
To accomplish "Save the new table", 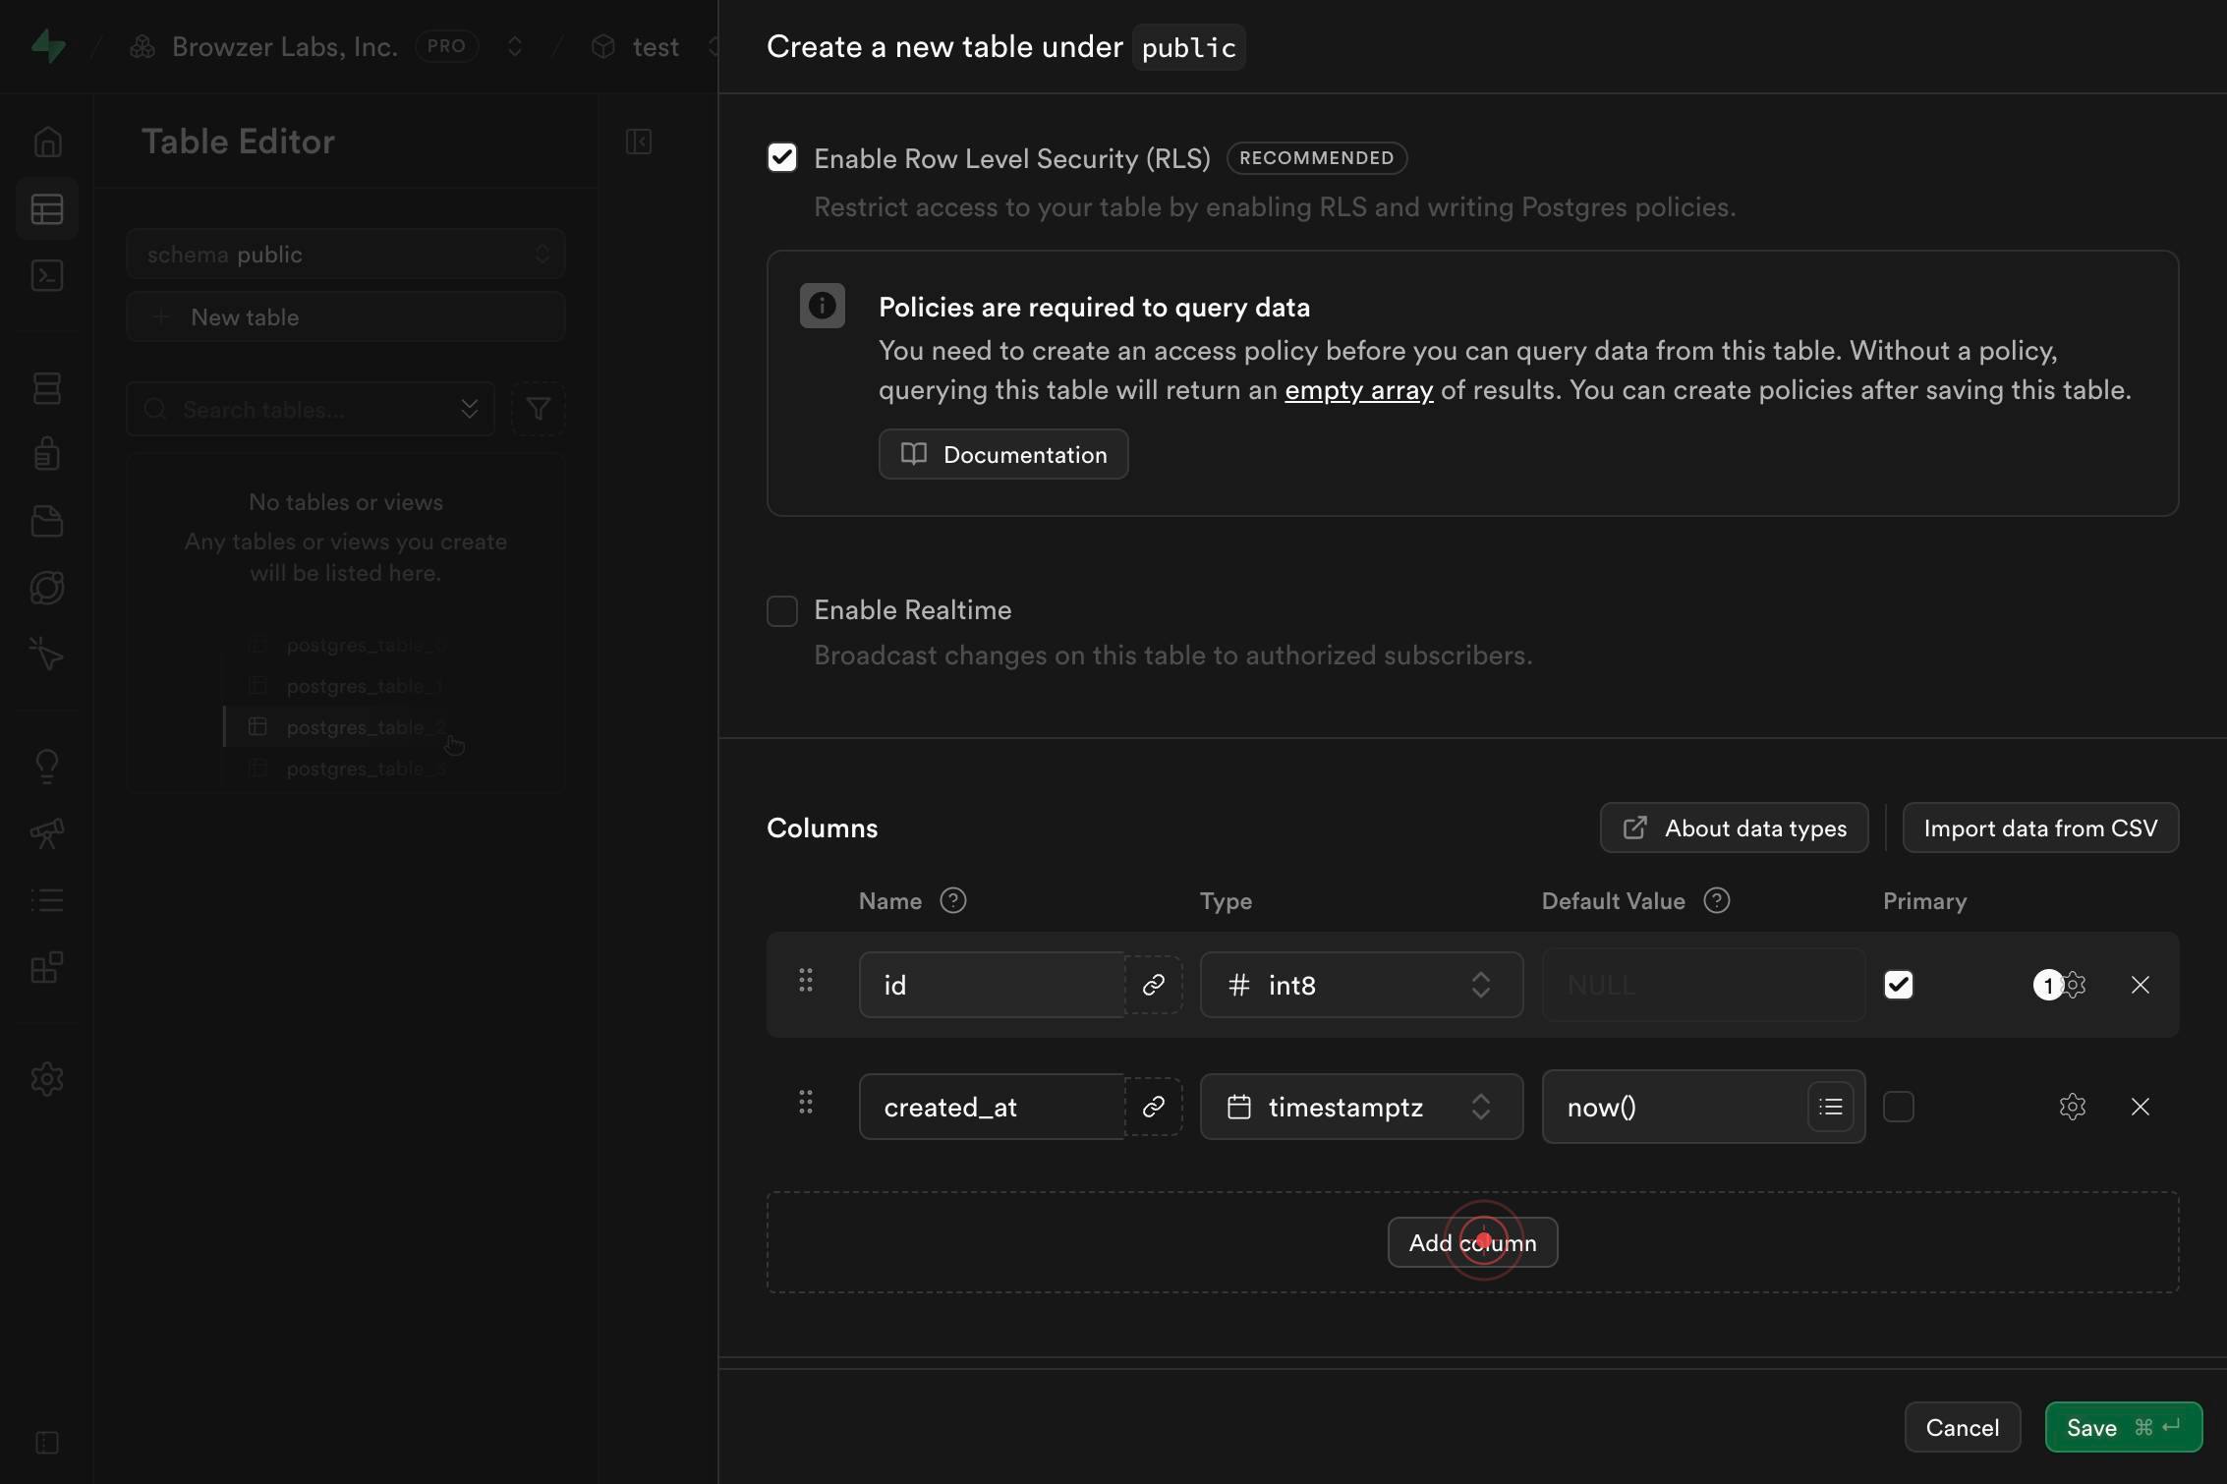I will pos(2123,1427).
